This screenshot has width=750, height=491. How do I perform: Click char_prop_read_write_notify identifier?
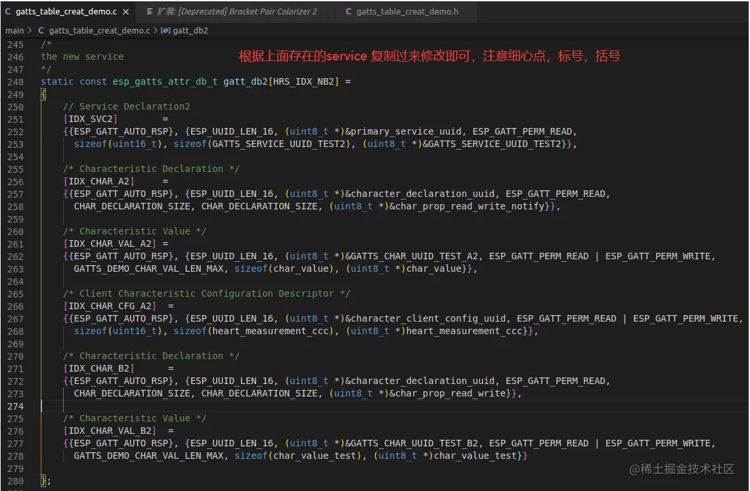pyautogui.click(x=470, y=207)
